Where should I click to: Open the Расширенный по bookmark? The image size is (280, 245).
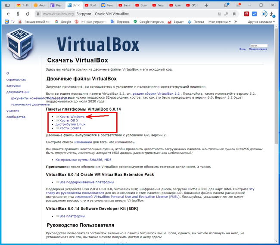click(x=34, y=22)
